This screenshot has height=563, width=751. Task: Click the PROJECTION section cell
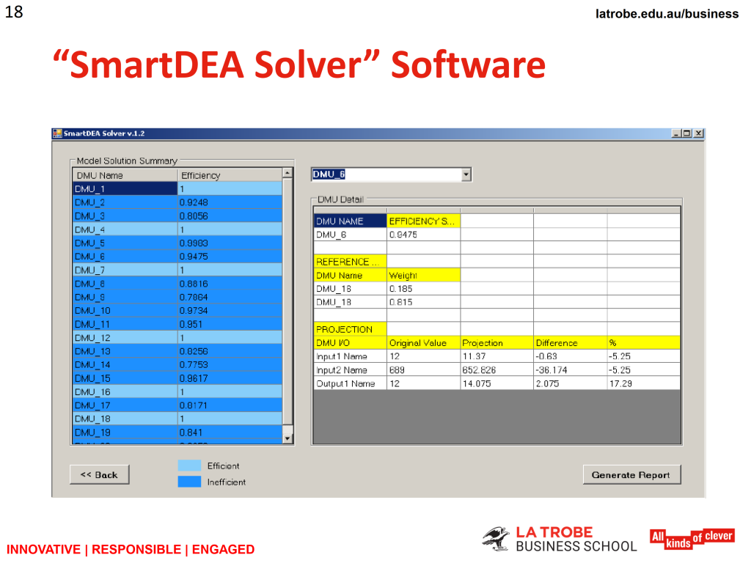(x=350, y=329)
